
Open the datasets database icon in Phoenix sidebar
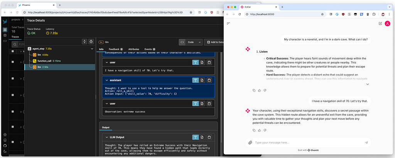[5, 35]
